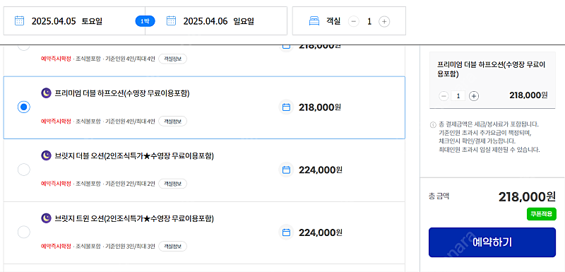This screenshot has height=272, width=565.
Task: Select 브릿지 더블 오션 radio button
Action: pos(24,170)
